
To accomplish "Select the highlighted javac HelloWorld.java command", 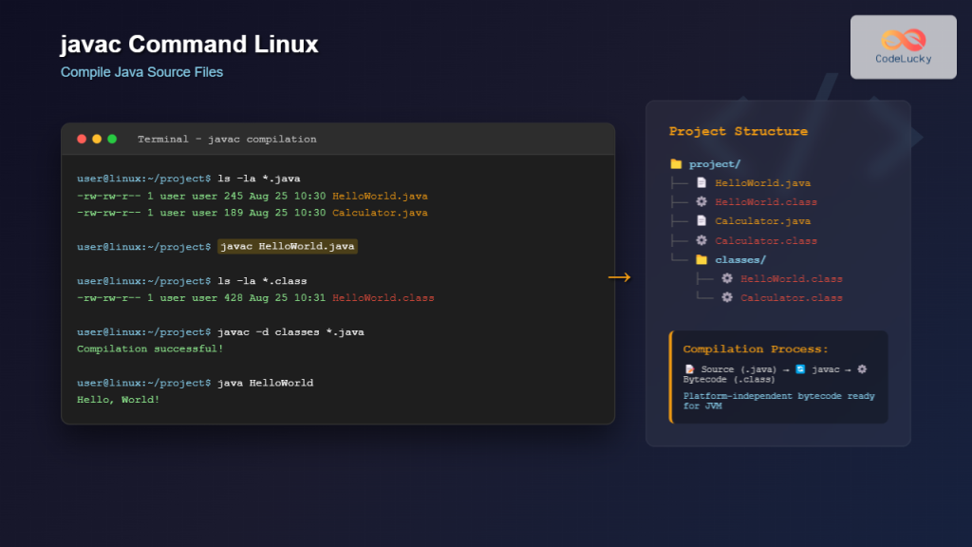I will tap(288, 247).
